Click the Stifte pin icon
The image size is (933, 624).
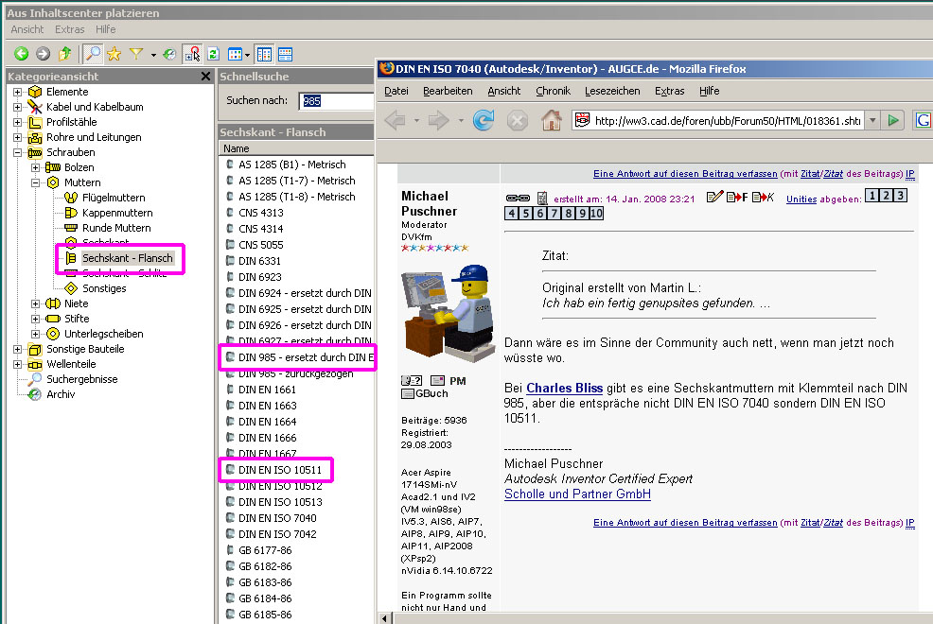[x=53, y=319]
